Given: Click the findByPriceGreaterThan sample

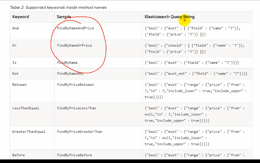Looking at the screenshot, I should [x=80, y=132].
